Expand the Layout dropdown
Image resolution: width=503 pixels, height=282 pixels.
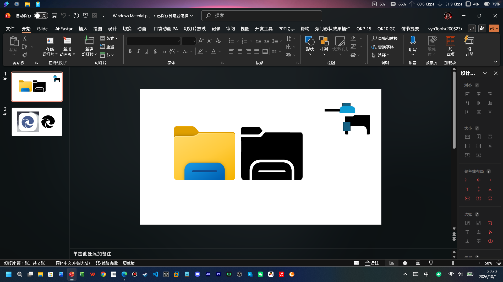(109, 38)
